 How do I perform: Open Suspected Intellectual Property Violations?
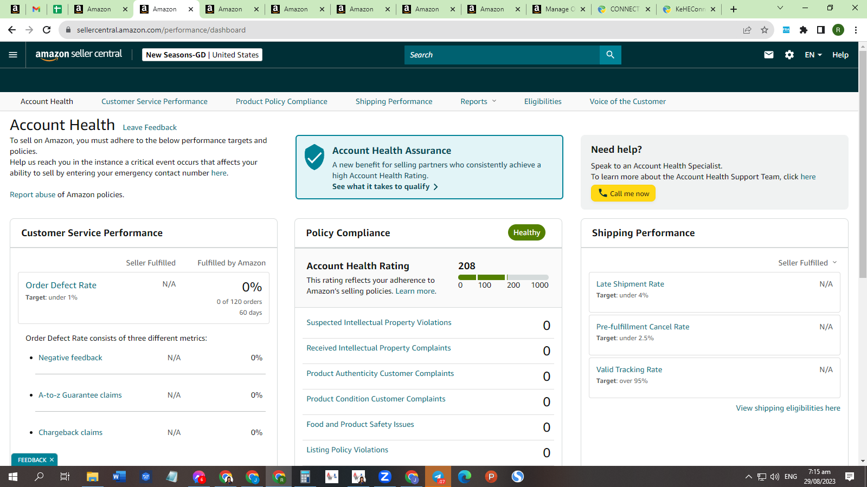coord(379,322)
